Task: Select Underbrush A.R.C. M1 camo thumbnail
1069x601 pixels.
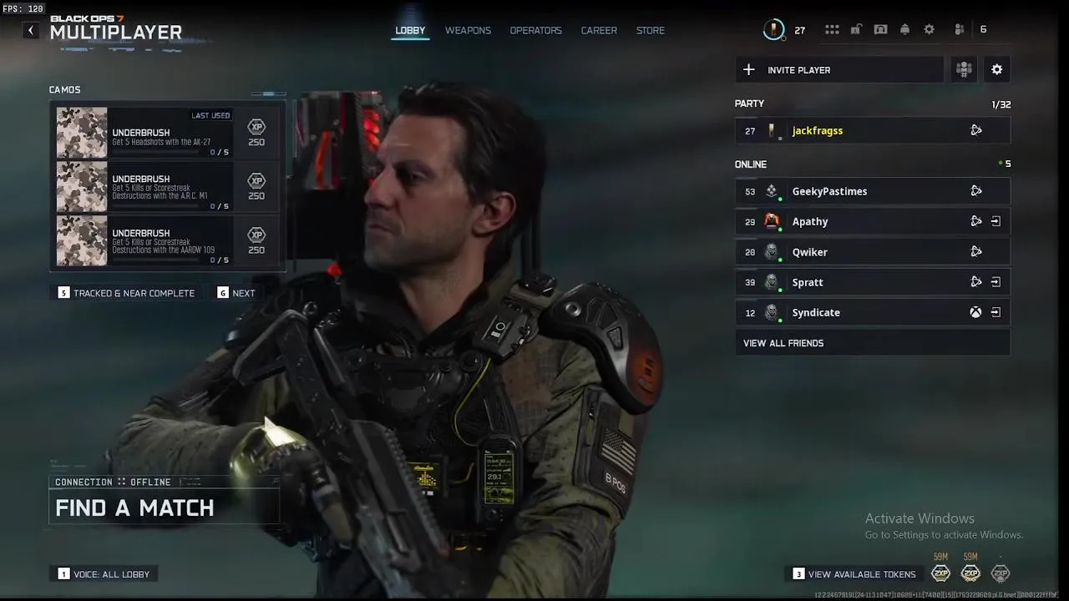Action: (82, 187)
